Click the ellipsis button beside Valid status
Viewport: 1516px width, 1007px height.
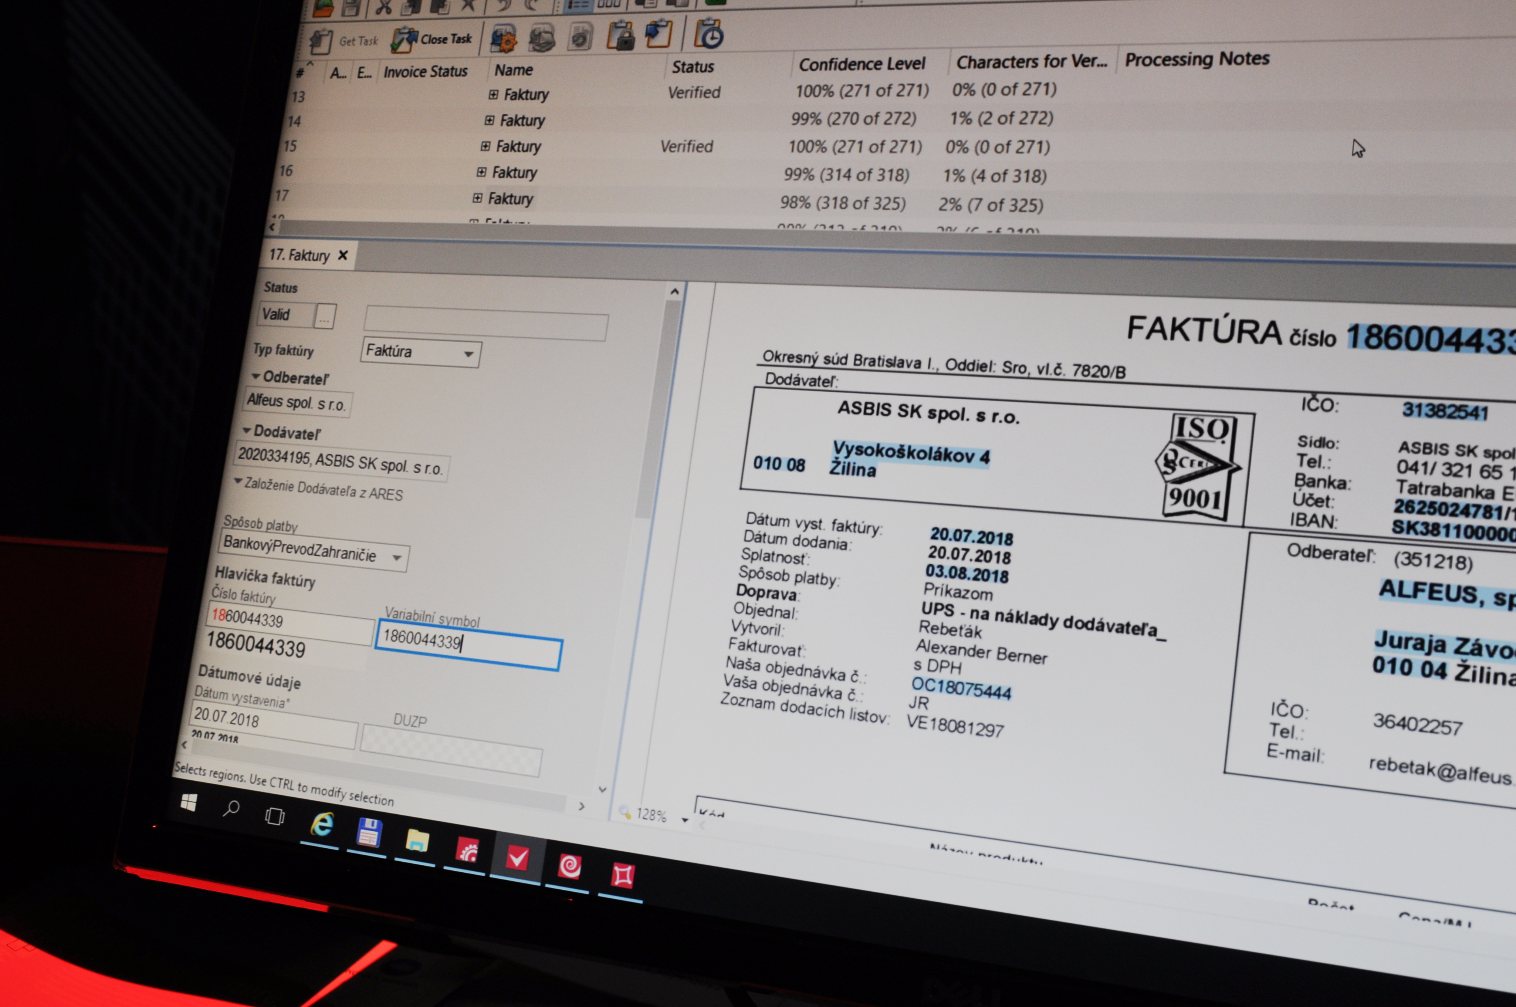(325, 317)
